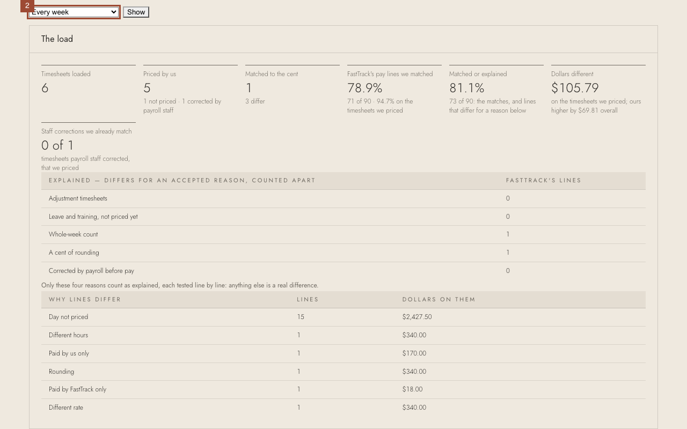
Task: Select the 'Timesheets loaded' label
Action: click(x=66, y=74)
